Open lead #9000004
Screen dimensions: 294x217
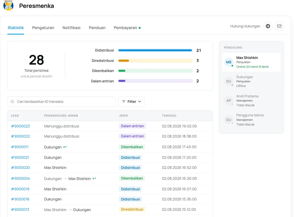[20, 178]
